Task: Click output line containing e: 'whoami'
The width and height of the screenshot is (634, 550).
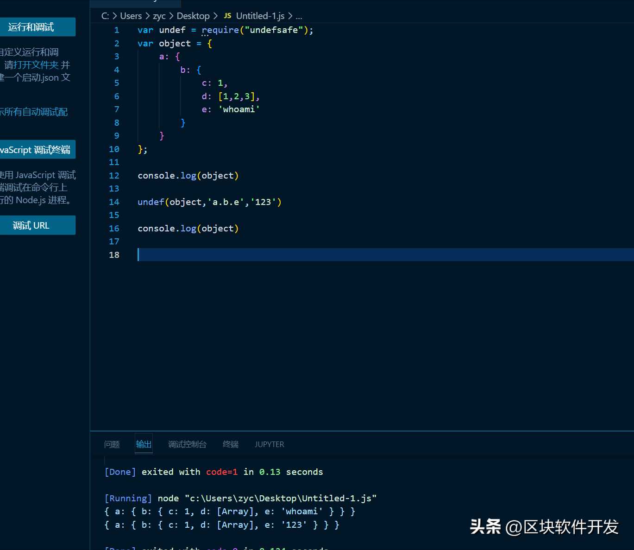Action: (x=230, y=512)
